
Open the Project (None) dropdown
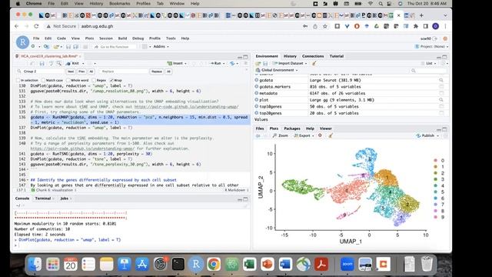[432, 46]
